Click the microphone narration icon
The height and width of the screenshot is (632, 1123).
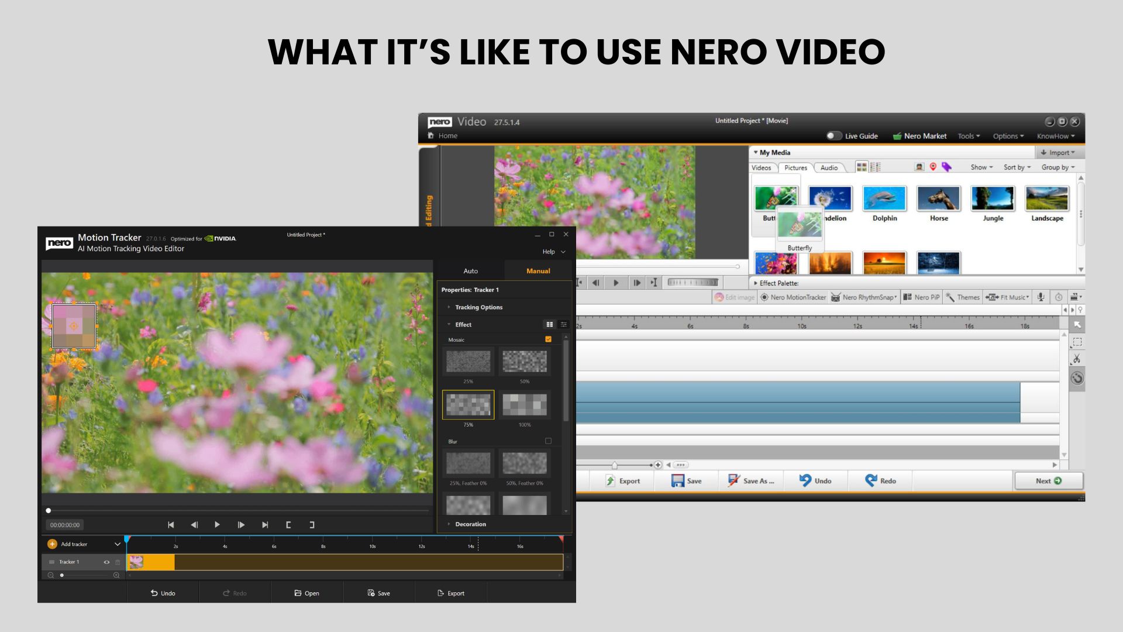click(1041, 297)
